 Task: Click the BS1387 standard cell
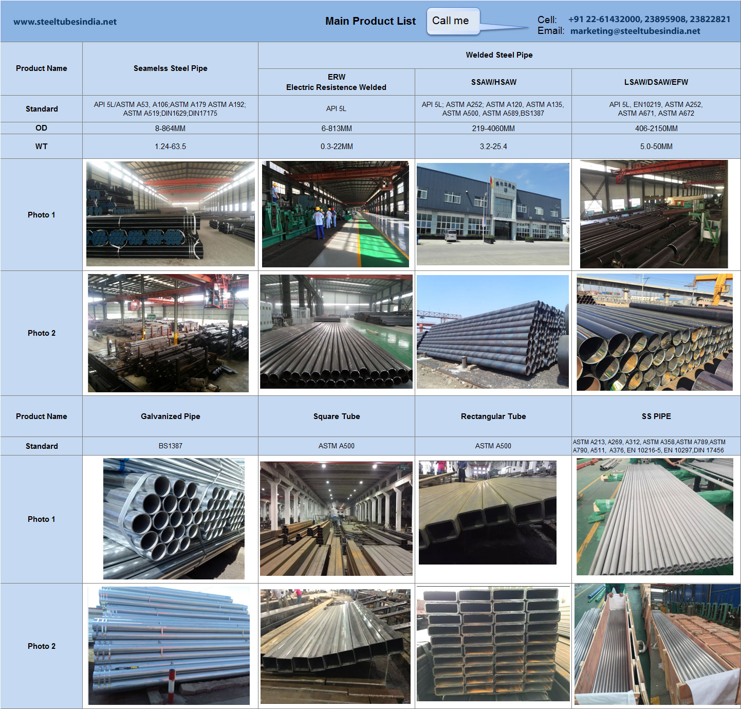tap(171, 446)
